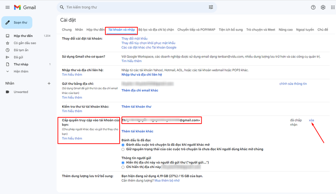Switch to the Nhãn settings tab
Image resolution: width=336 pixels, height=194 pixels.
pos(79,30)
